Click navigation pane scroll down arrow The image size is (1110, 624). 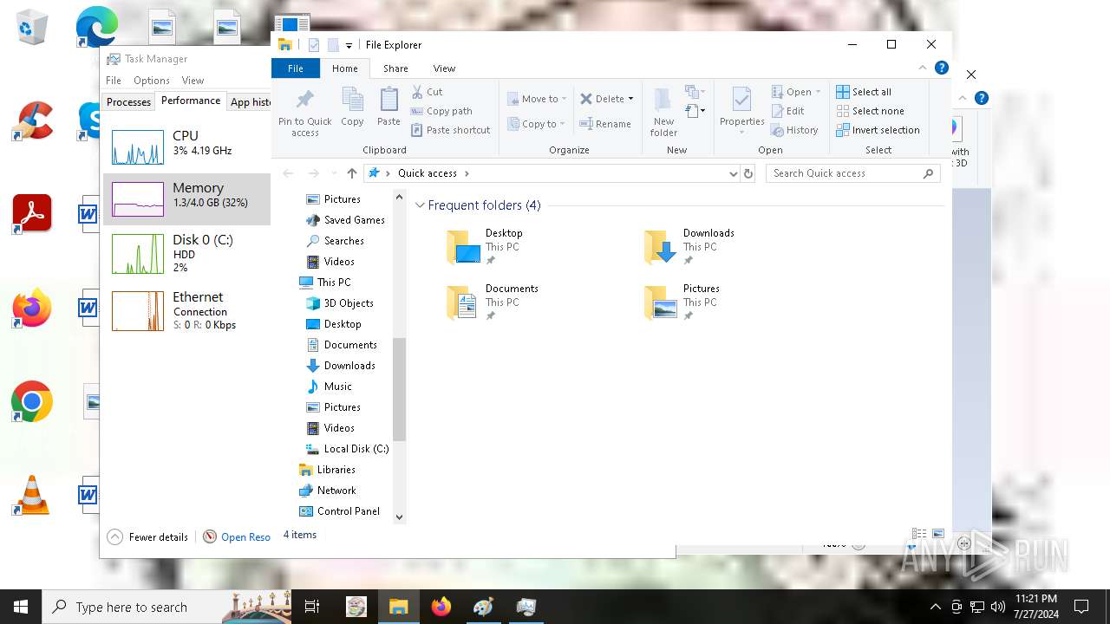pos(399,517)
